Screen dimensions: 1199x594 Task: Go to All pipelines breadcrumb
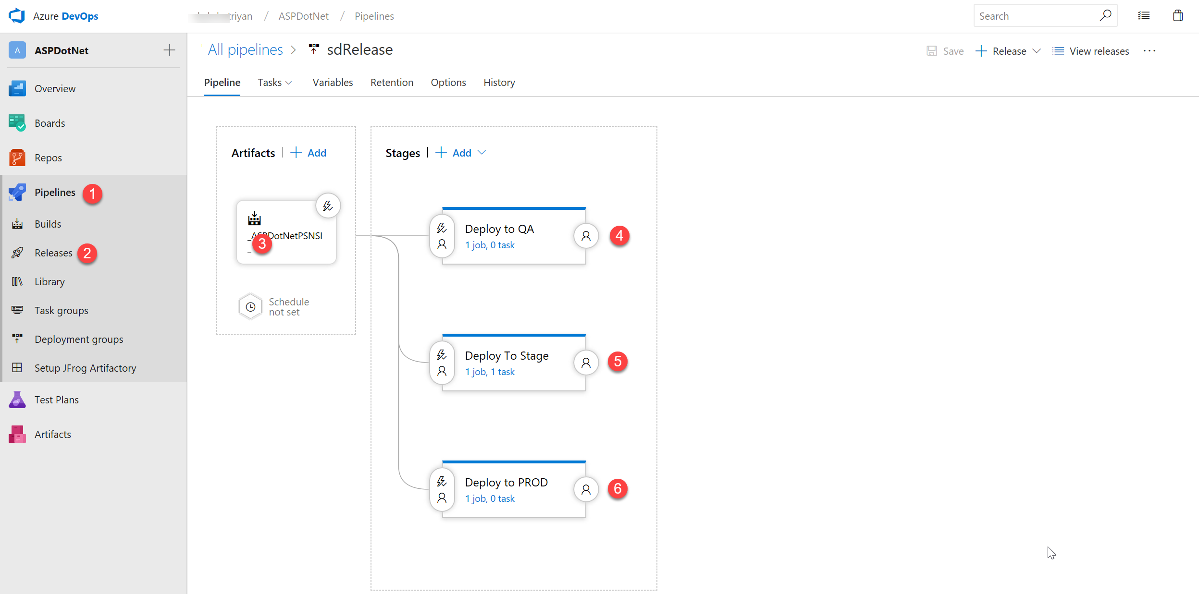[x=246, y=49]
